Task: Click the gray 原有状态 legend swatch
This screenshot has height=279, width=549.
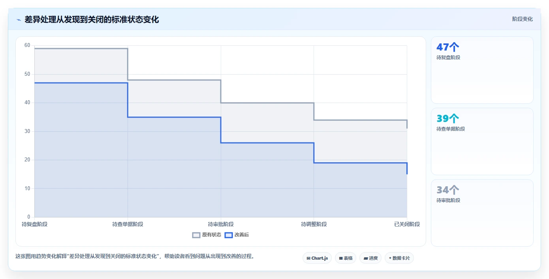Action: click(x=196, y=235)
